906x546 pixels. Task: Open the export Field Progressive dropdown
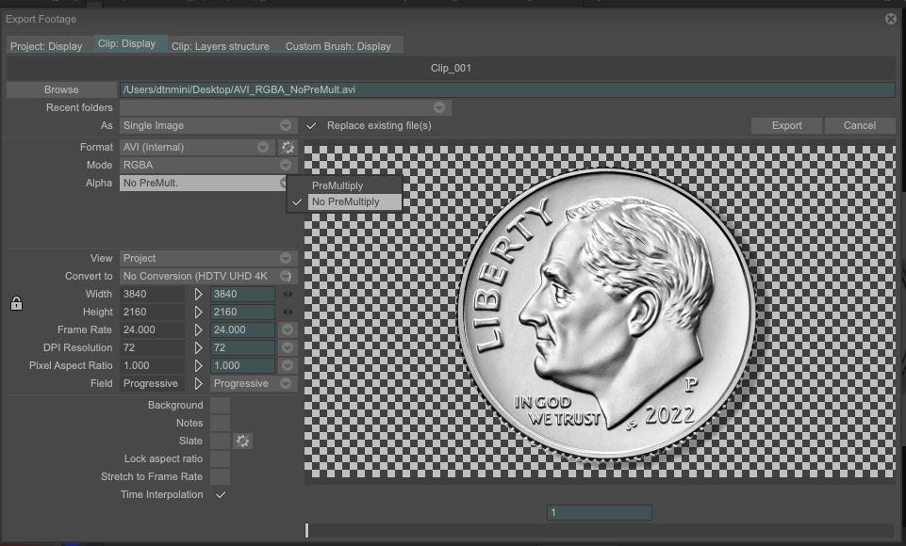pyautogui.click(x=253, y=384)
